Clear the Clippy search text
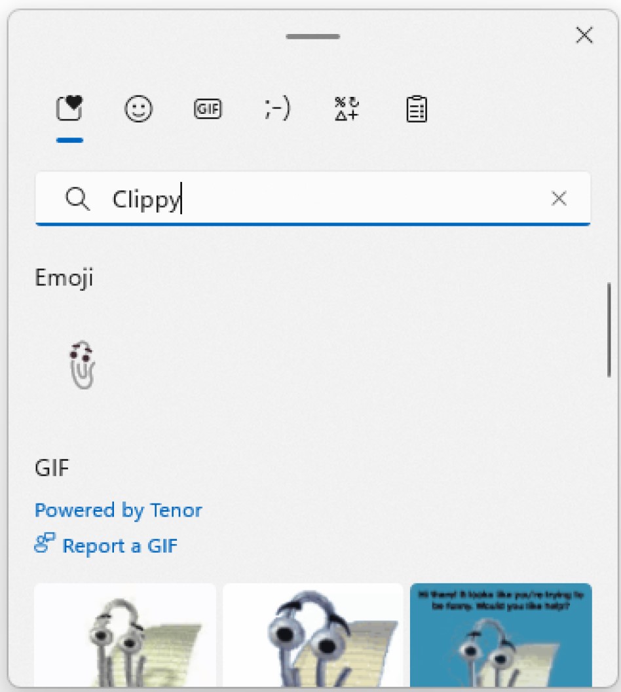Viewport: 621px width, 692px height. 559,198
